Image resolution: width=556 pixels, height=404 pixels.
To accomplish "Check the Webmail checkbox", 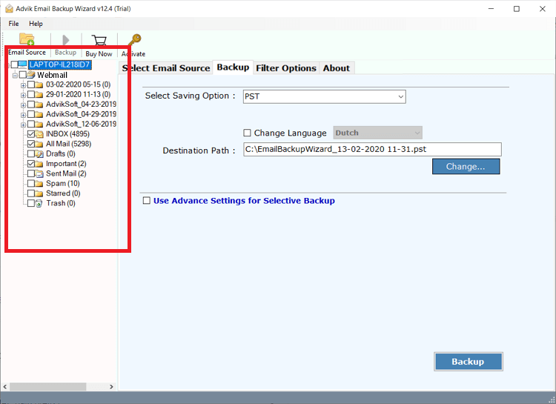I will click(23, 75).
